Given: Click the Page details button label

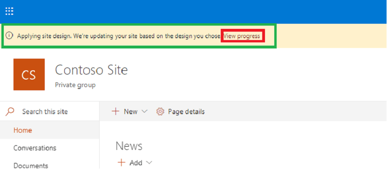Looking at the screenshot, I should [x=186, y=112].
